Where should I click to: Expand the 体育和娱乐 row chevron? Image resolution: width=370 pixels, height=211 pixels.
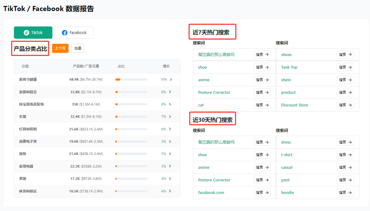170,191
